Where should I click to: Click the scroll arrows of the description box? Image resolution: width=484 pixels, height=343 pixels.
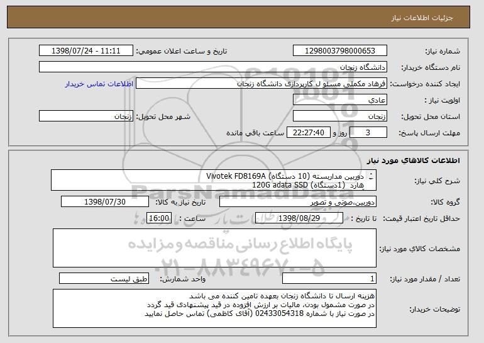tap(371, 176)
